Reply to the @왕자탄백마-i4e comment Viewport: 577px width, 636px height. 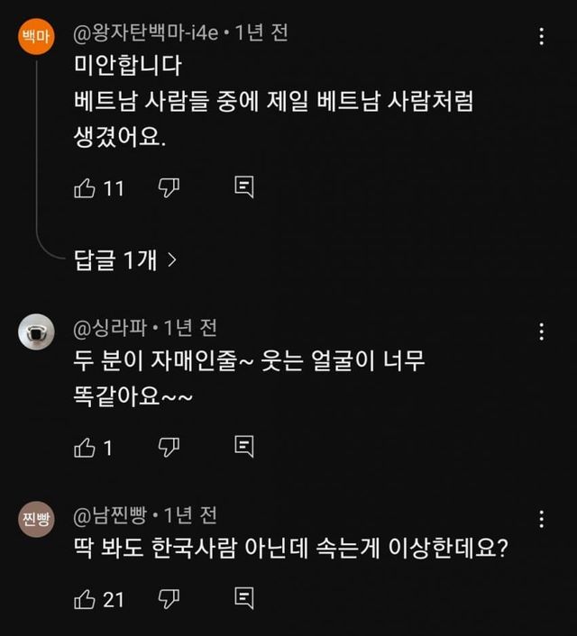pos(243,187)
